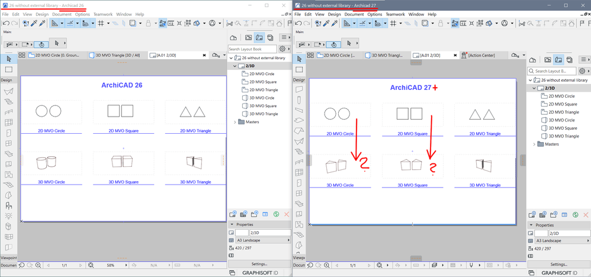Toggle Guide Lines in Archicad 27 toolbar
The height and width of the screenshot is (277, 591).
pyautogui.click(x=347, y=23)
